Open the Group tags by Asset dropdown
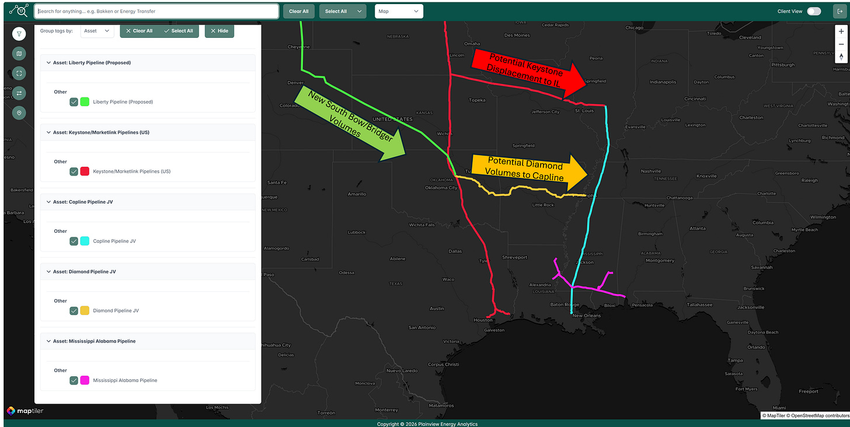850x427 pixels. [x=97, y=31]
